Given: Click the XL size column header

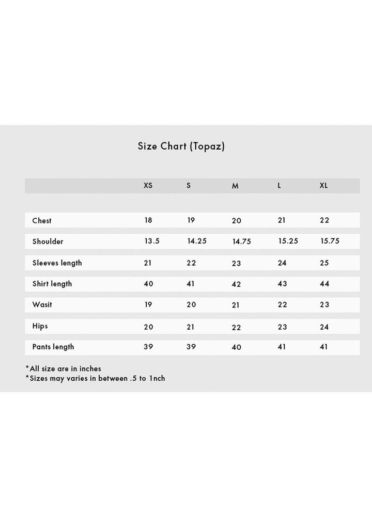Looking at the screenshot, I should (x=323, y=186).
